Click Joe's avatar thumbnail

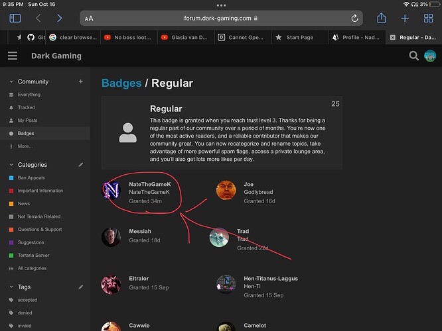click(x=226, y=191)
